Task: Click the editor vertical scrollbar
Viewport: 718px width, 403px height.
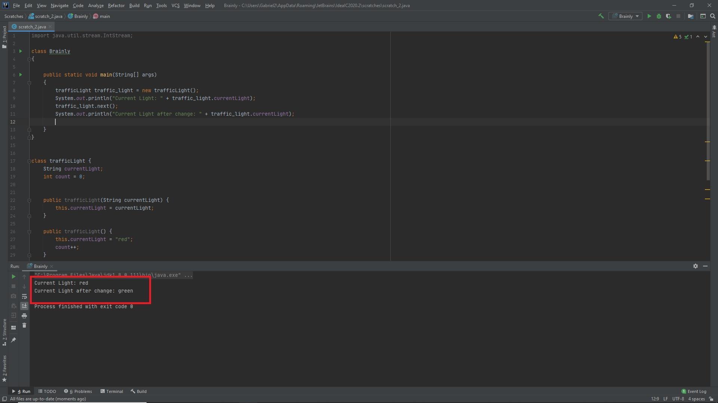Action: (x=708, y=112)
